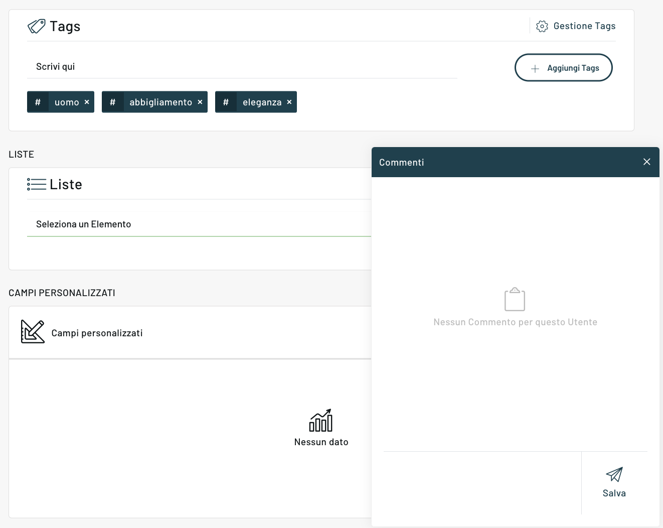
Task: Select the 'abbigliamento' tag text
Action: (x=161, y=102)
